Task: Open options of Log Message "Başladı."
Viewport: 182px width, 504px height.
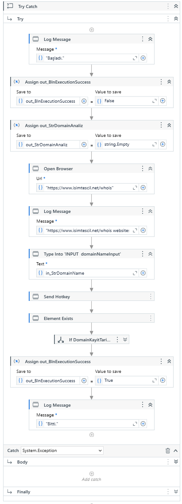Action: click(x=143, y=39)
